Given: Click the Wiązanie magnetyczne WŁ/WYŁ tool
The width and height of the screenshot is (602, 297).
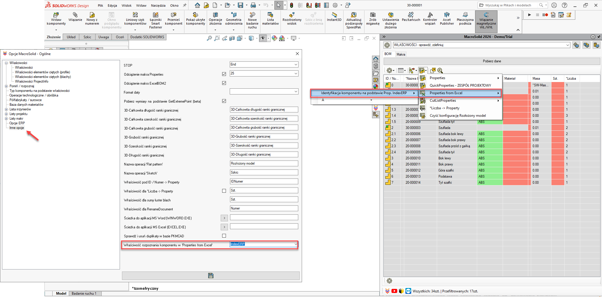Looking at the screenshot, I should (x=486, y=21).
